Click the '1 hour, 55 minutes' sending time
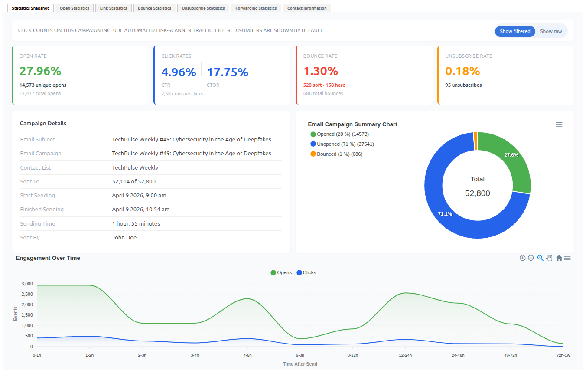 point(136,223)
